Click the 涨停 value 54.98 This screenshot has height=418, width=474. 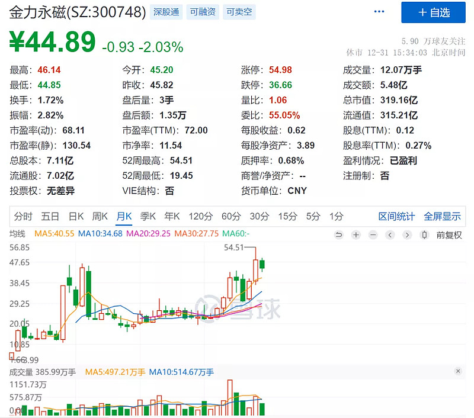(280, 70)
